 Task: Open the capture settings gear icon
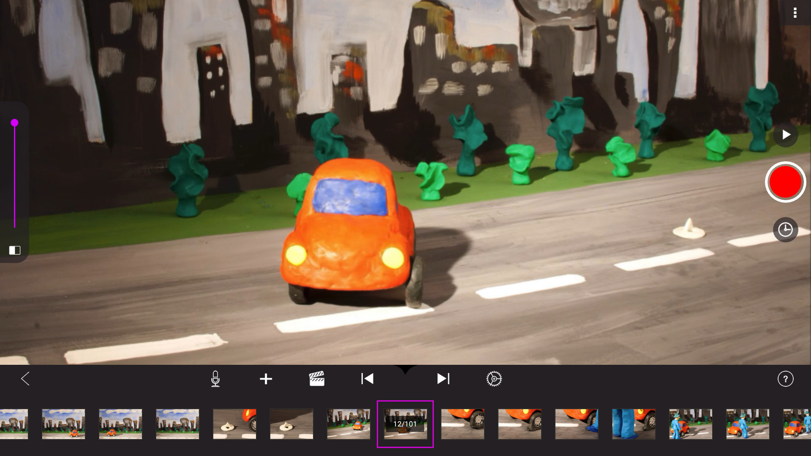494,379
